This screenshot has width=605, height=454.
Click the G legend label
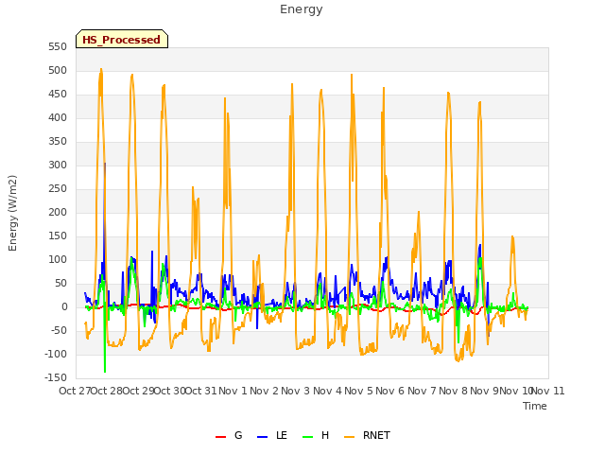click(238, 435)
